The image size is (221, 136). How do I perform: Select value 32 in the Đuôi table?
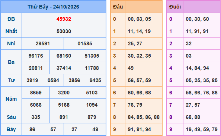point(189,43)
